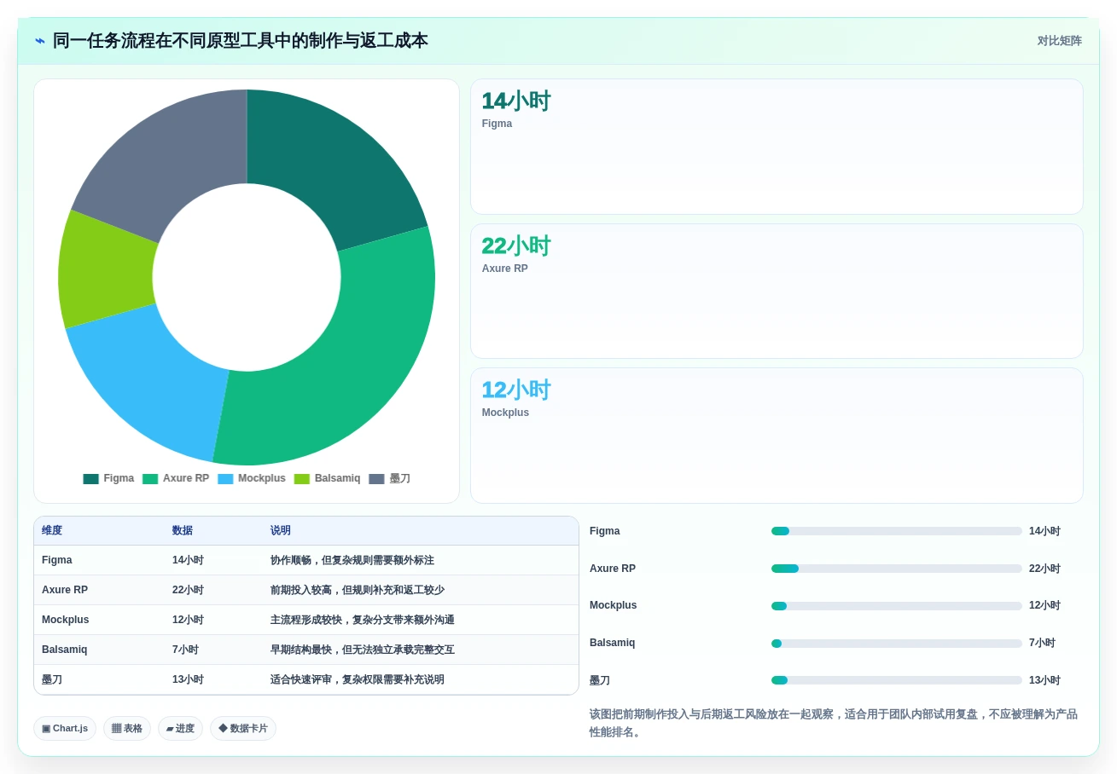Click the 墨刀 progress bar
The width and height of the screenshot is (1117, 774).
coord(896,680)
